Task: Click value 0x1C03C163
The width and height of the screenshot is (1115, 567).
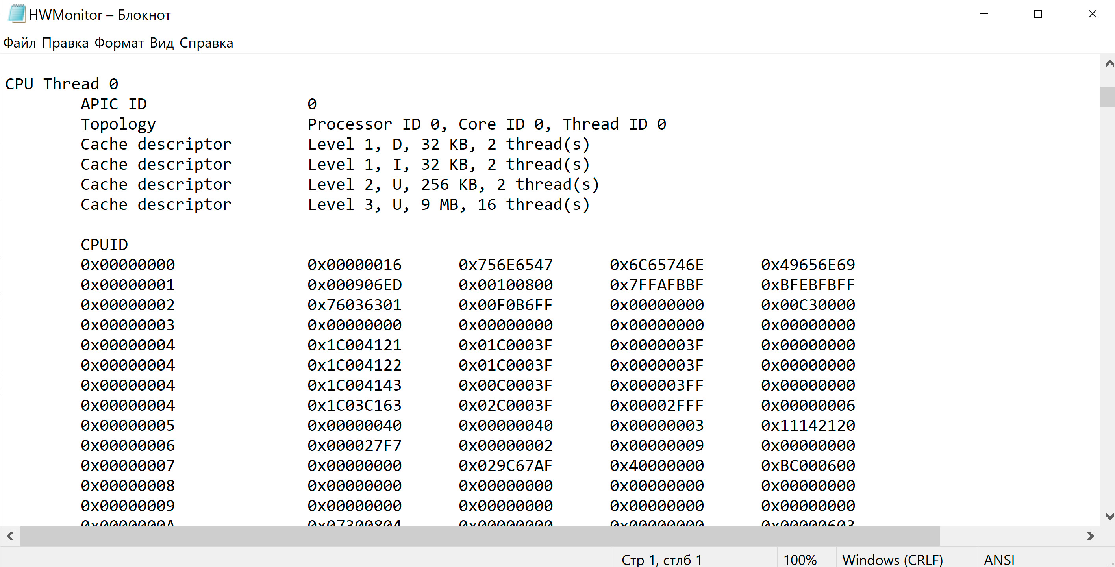Action: click(354, 406)
